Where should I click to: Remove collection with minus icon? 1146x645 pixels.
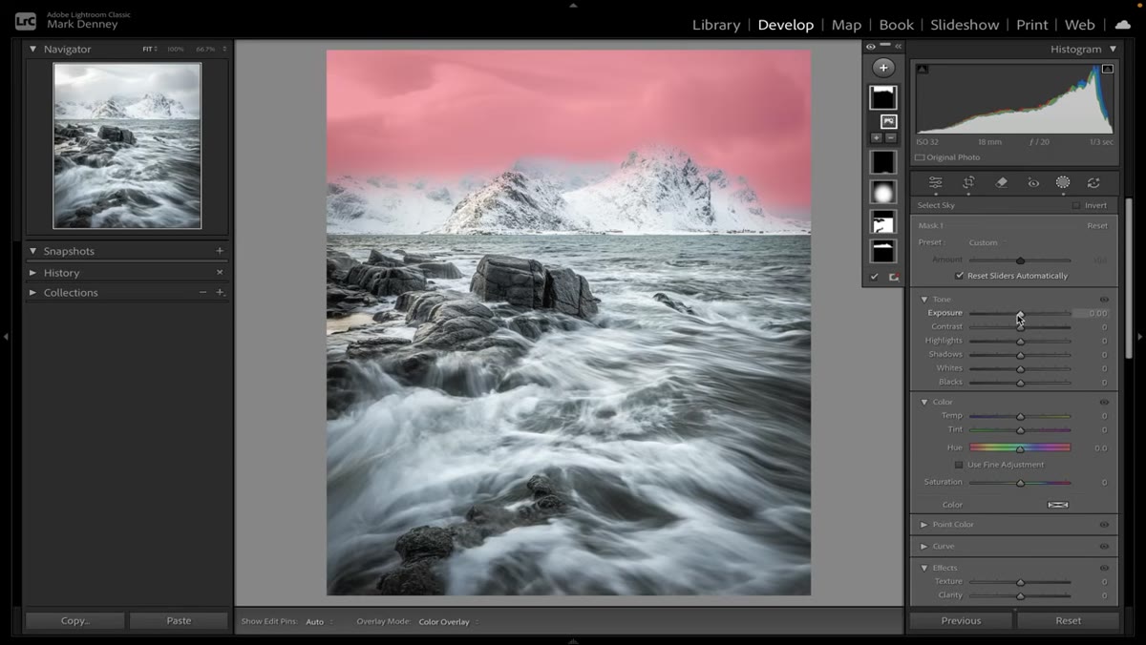pos(202,292)
